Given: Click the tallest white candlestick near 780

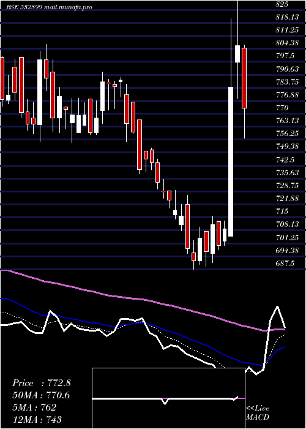Looking at the screenshot, I should point(231,162).
